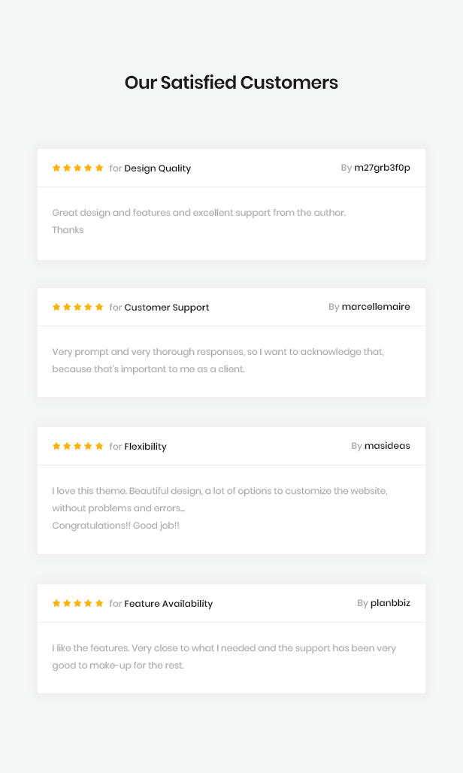The image size is (463, 773).
Task: Click the review text starting with Very prompt
Action: pos(218,360)
